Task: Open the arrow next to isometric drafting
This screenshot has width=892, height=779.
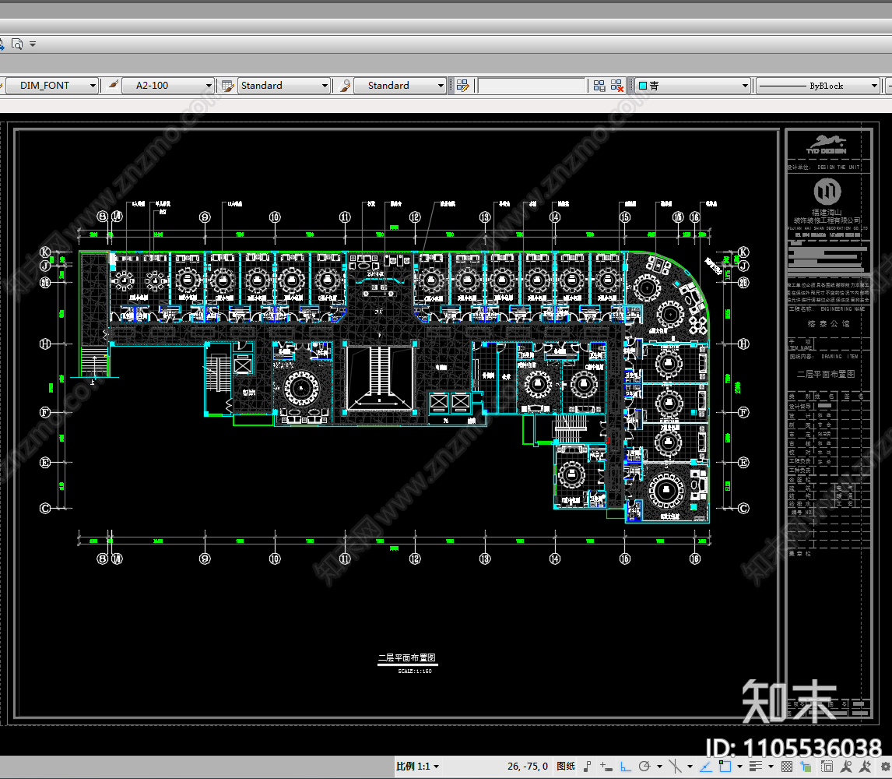Action: (x=690, y=767)
